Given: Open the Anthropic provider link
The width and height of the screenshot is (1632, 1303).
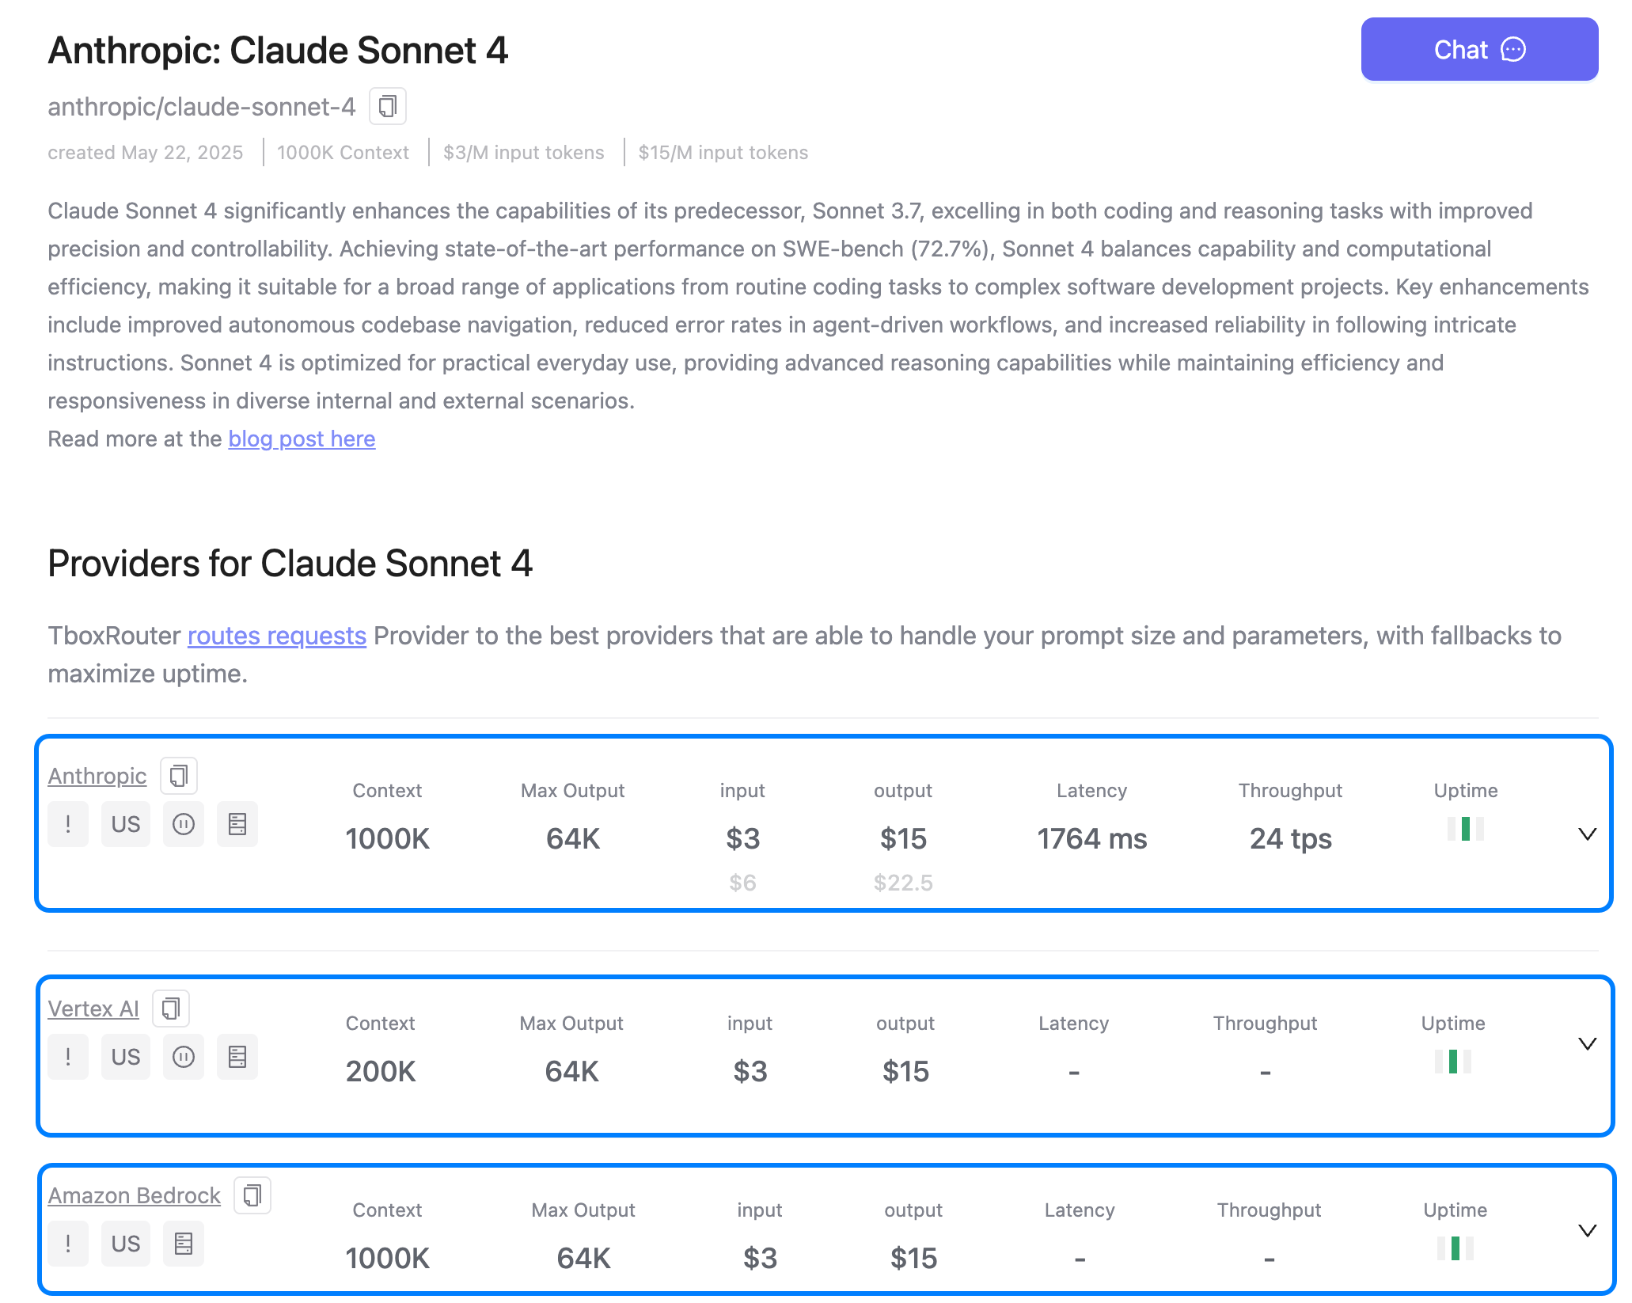Looking at the screenshot, I should pyautogui.click(x=97, y=776).
